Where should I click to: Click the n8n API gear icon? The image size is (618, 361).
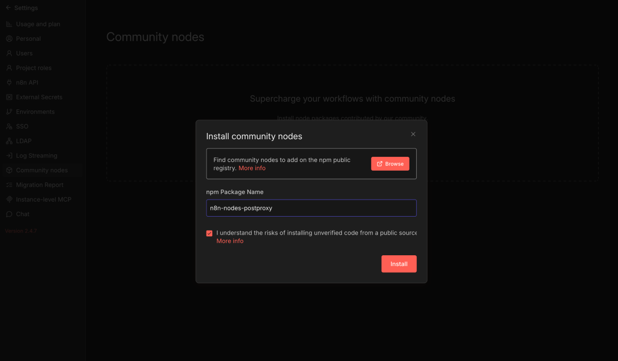point(9,82)
